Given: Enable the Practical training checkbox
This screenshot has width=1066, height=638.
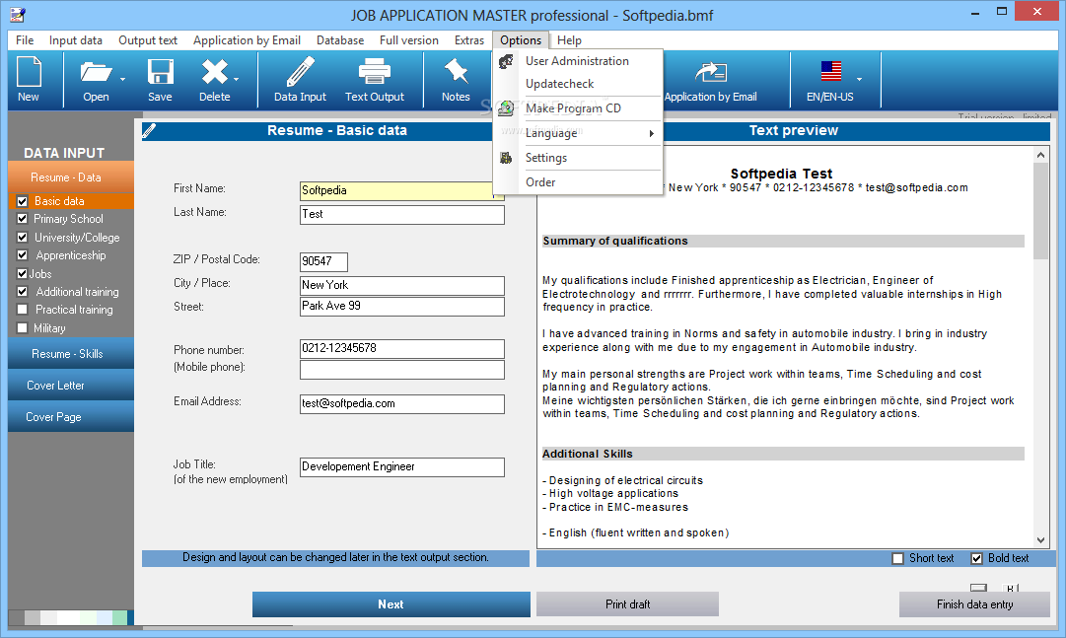Looking at the screenshot, I should 23,310.
